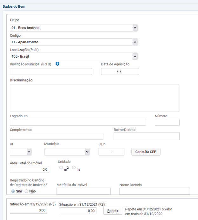
Task: Click the Repetir button
Action: point(113,211)
